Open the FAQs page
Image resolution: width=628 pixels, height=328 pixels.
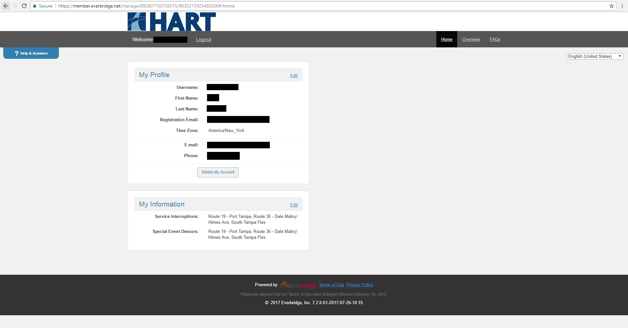pyautogui.click(x=495, y=39)
